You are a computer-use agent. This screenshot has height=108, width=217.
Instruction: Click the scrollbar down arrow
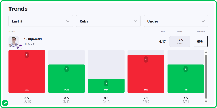pyautogui.click(x=206, y=102)
